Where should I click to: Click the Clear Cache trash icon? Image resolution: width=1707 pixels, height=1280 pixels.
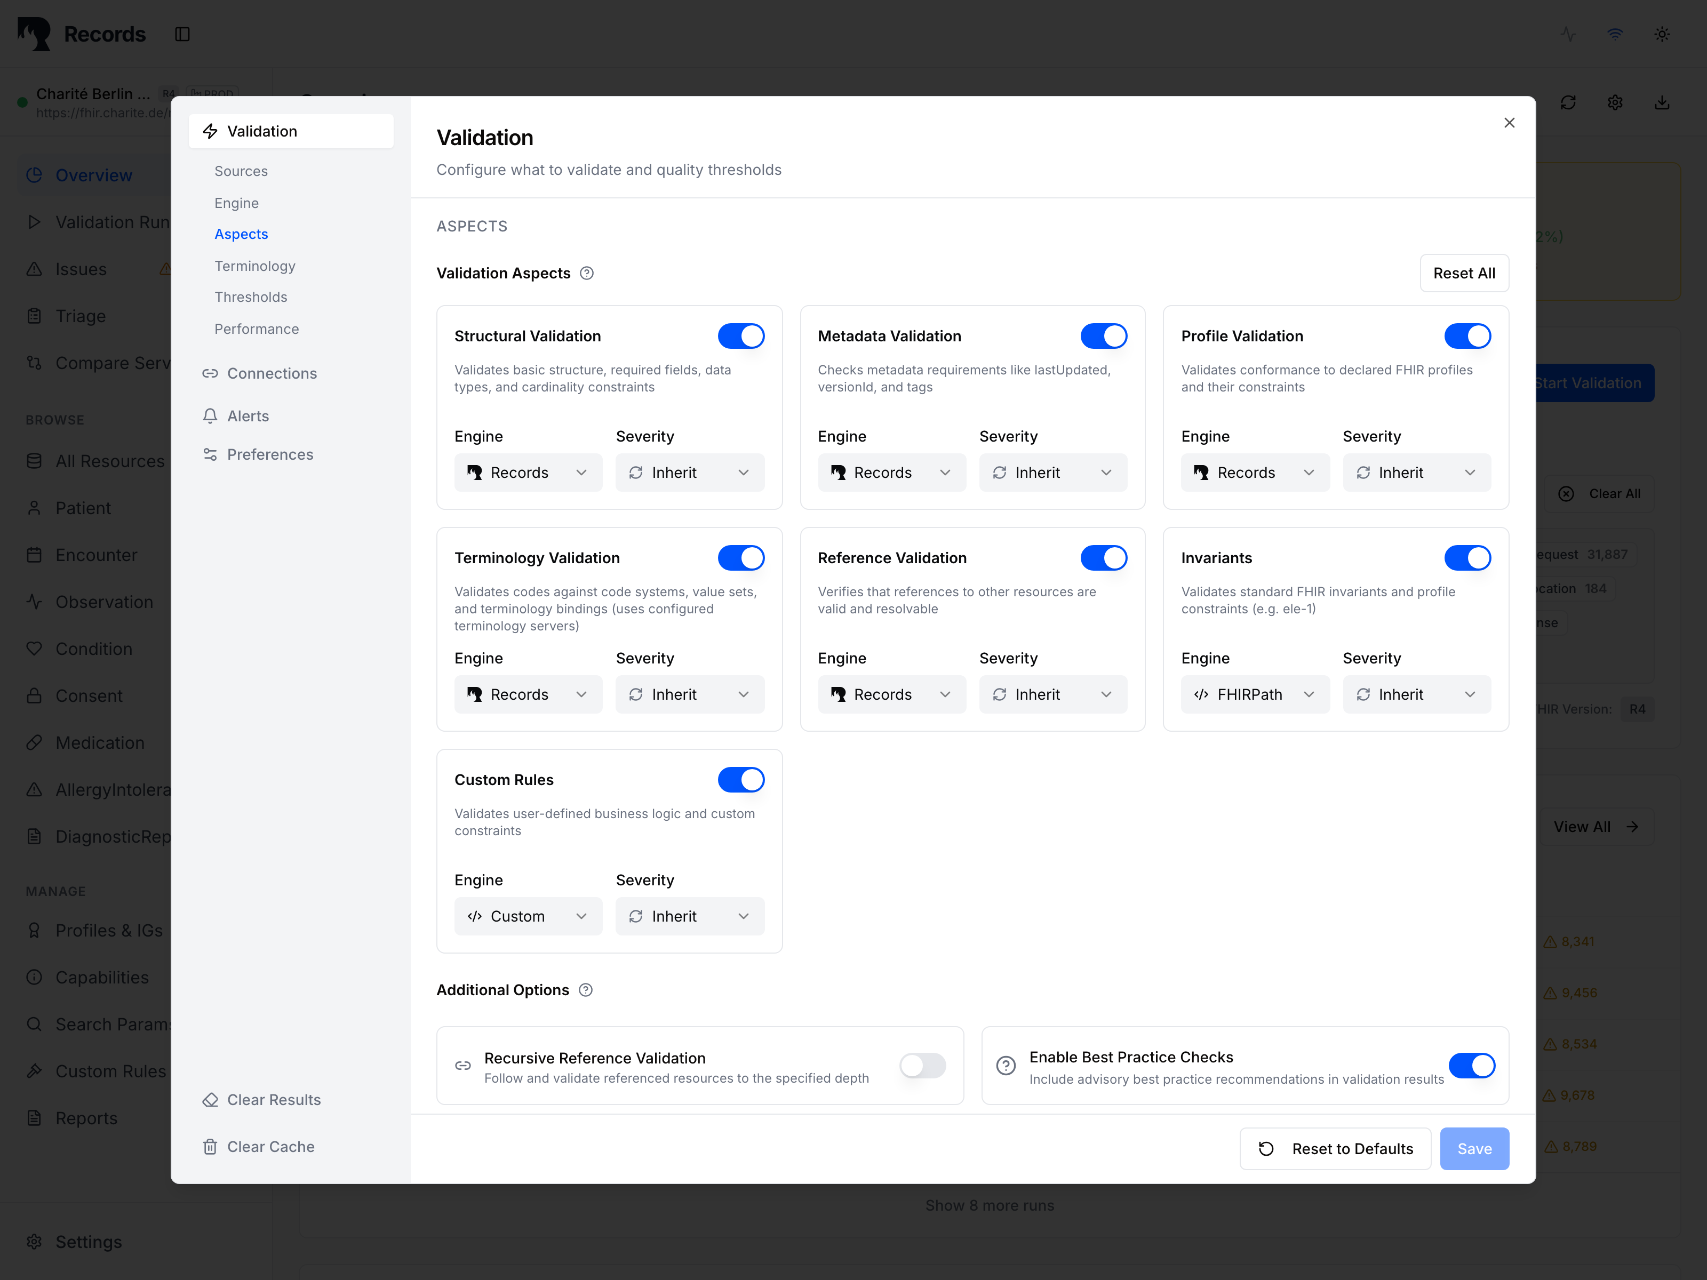[210, 1147]
